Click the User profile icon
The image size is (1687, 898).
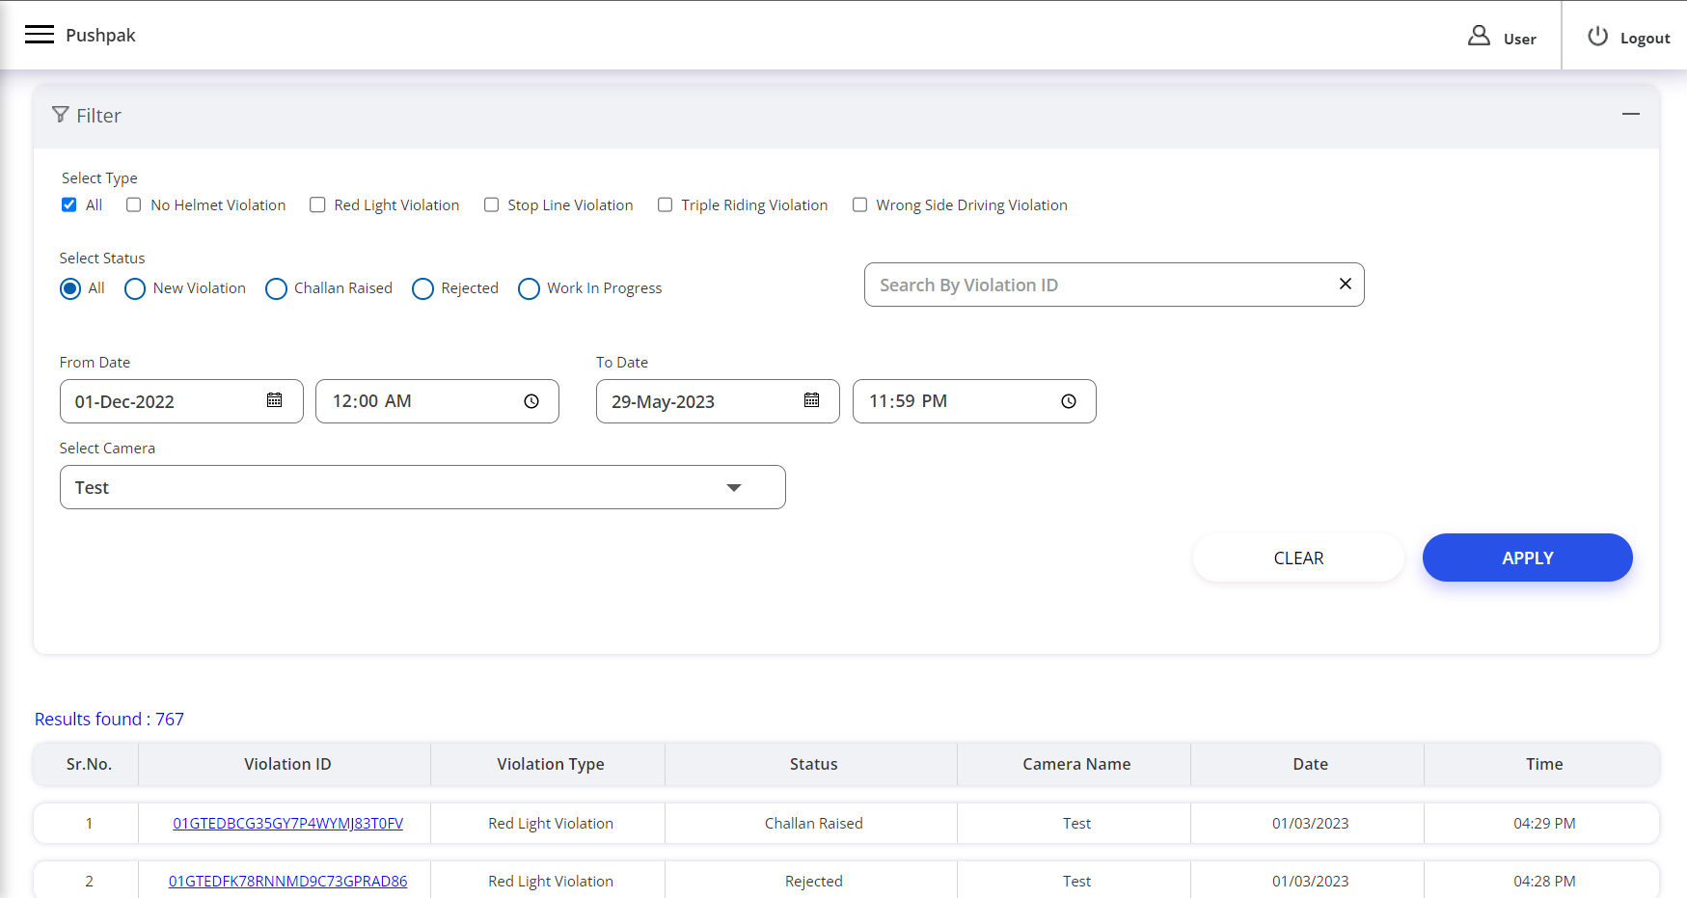click(1479, 37)
